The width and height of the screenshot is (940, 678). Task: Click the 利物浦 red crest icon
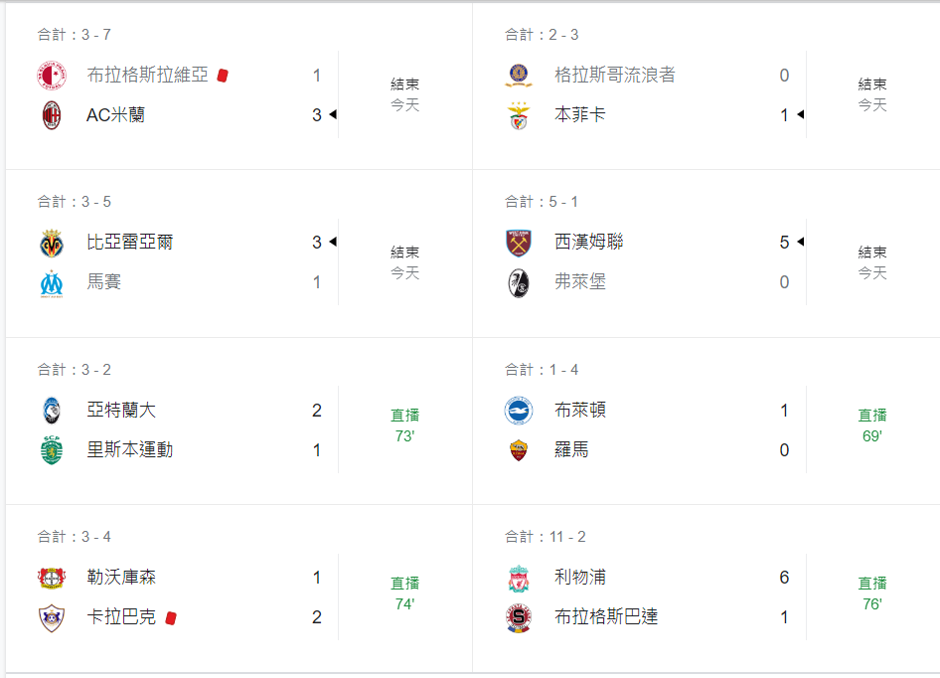tap(519, 578)
